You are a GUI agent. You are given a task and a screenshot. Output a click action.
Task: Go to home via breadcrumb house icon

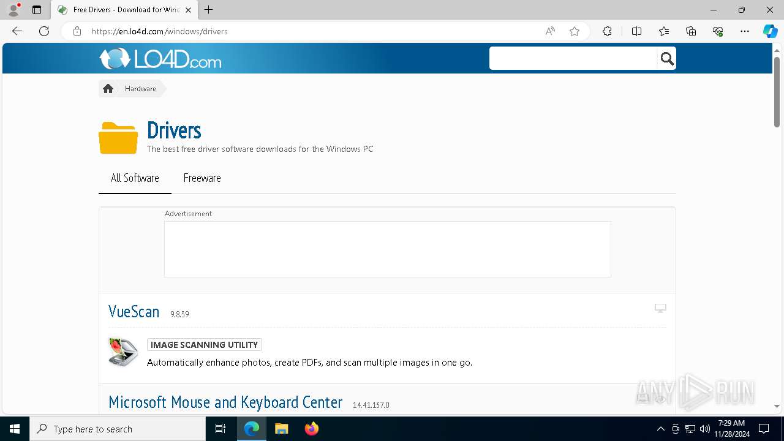click(x=108, y=89)
